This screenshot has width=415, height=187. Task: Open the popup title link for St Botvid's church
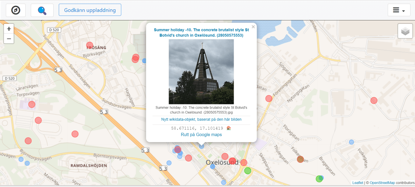(201, 32)
